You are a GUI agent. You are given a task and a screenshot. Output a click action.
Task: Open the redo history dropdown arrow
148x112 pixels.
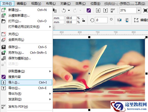(x=80, y=10)
